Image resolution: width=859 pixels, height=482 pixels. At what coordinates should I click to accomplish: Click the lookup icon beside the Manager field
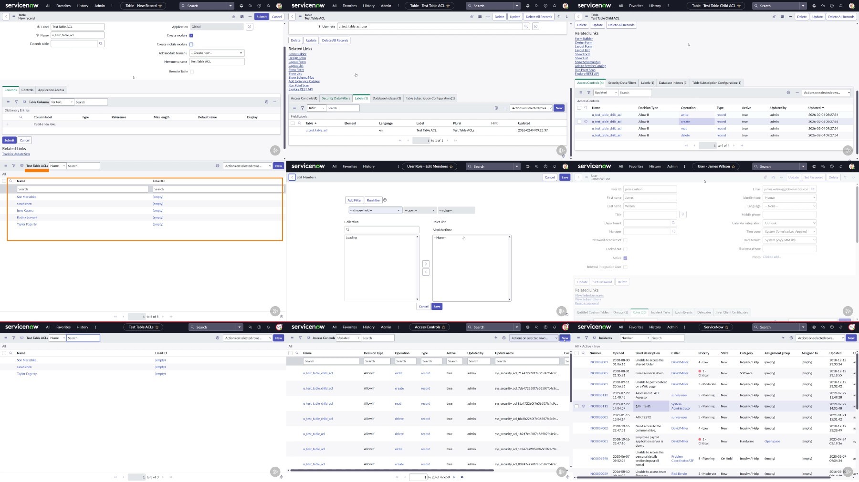(673, 232)
